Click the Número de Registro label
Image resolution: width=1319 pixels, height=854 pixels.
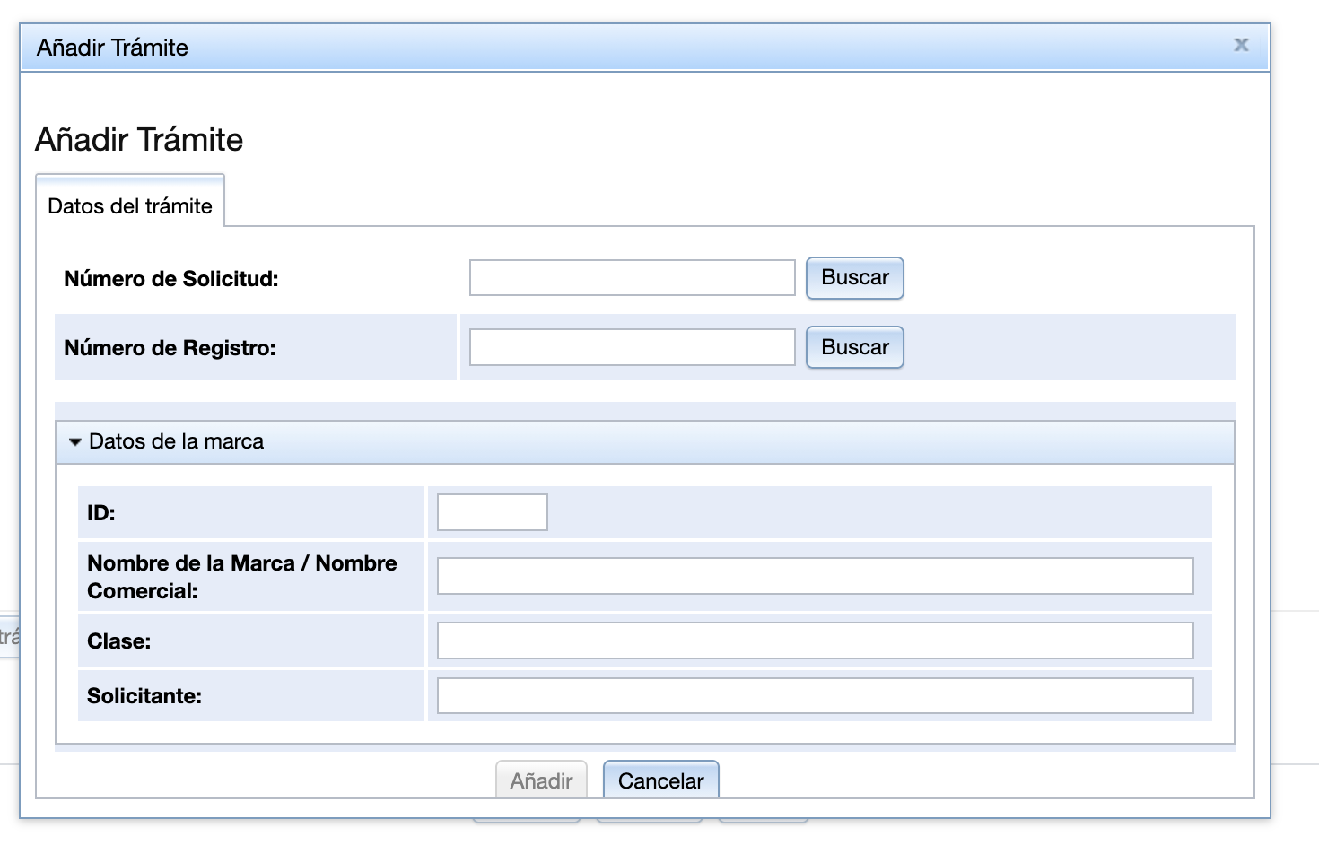(x=170, y=348)
